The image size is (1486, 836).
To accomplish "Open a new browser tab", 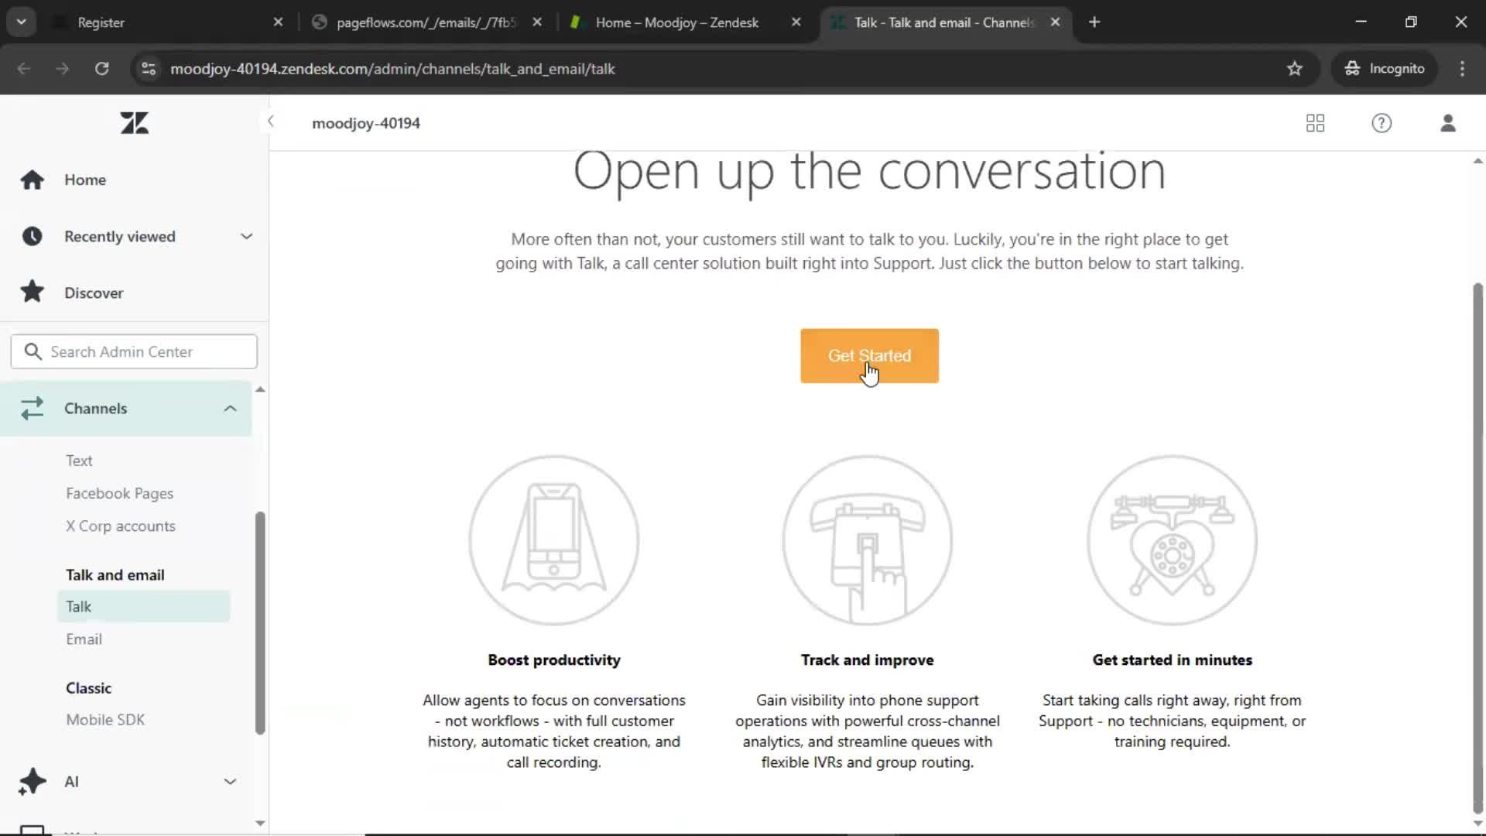I will point(1094,22).
